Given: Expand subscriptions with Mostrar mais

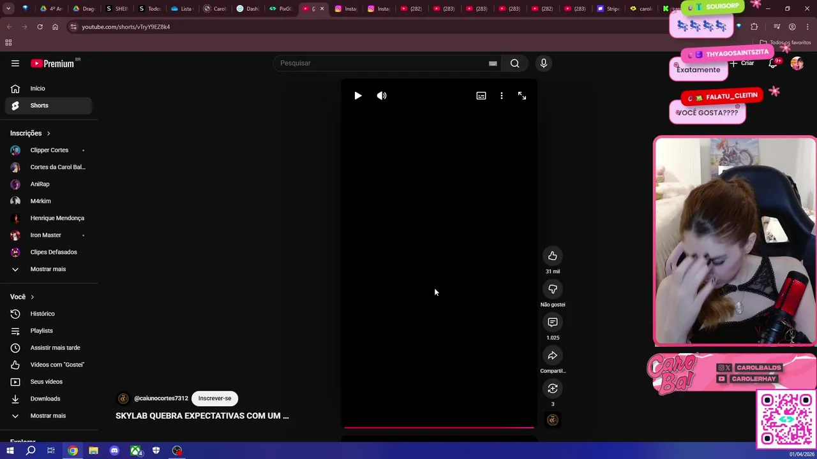Looking at the screenshot, I should 49,269.
